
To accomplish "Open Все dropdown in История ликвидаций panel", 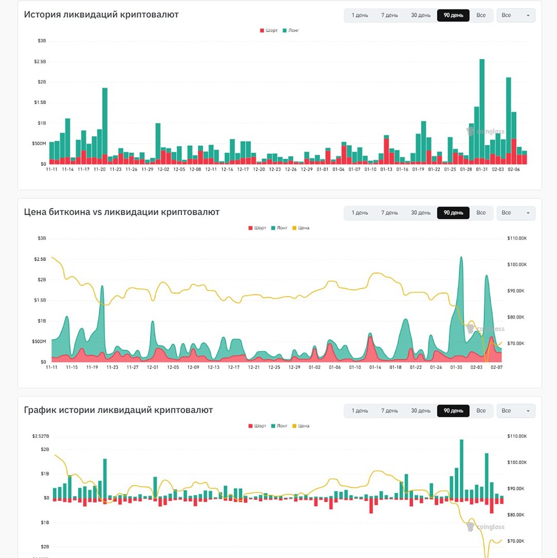I will [x=516, y=15].
